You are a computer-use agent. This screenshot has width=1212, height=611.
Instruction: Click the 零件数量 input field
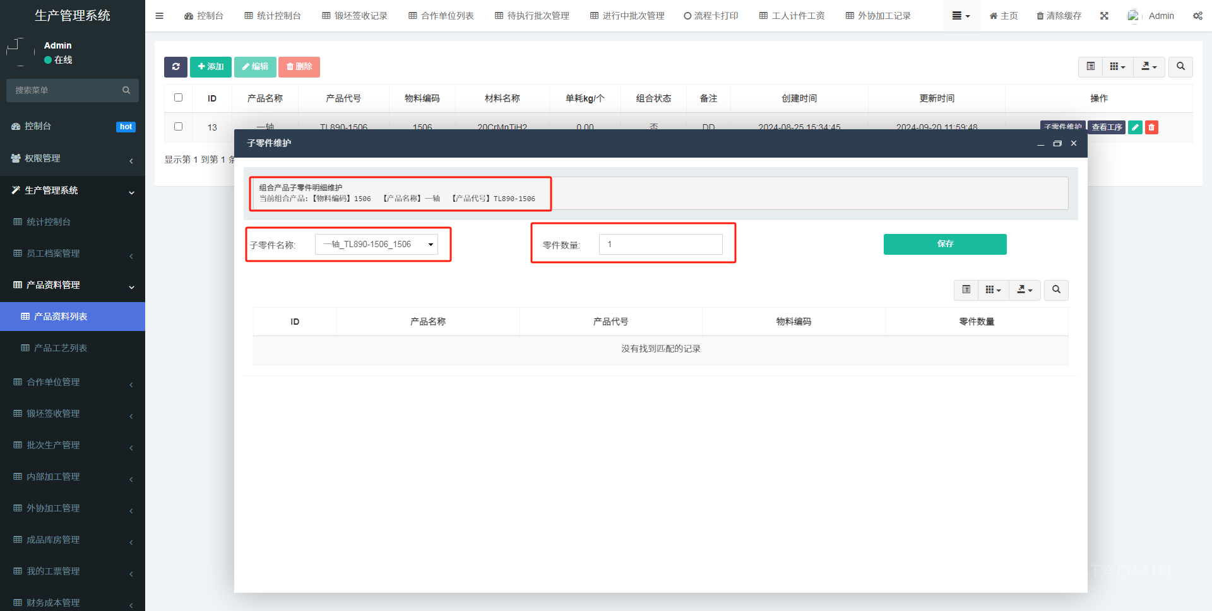(660, 245)
